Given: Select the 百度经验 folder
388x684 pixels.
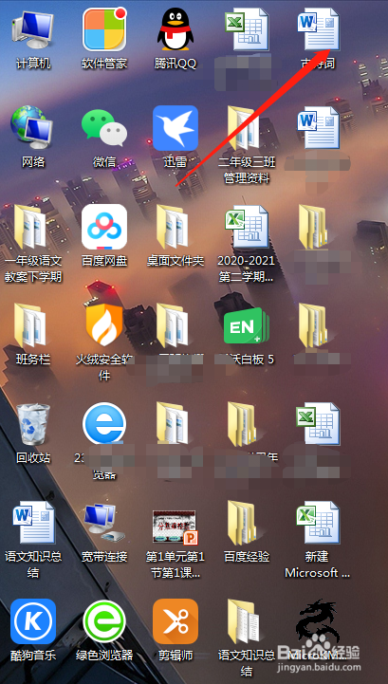Looking at the screenshot, I should pos(247,523).
